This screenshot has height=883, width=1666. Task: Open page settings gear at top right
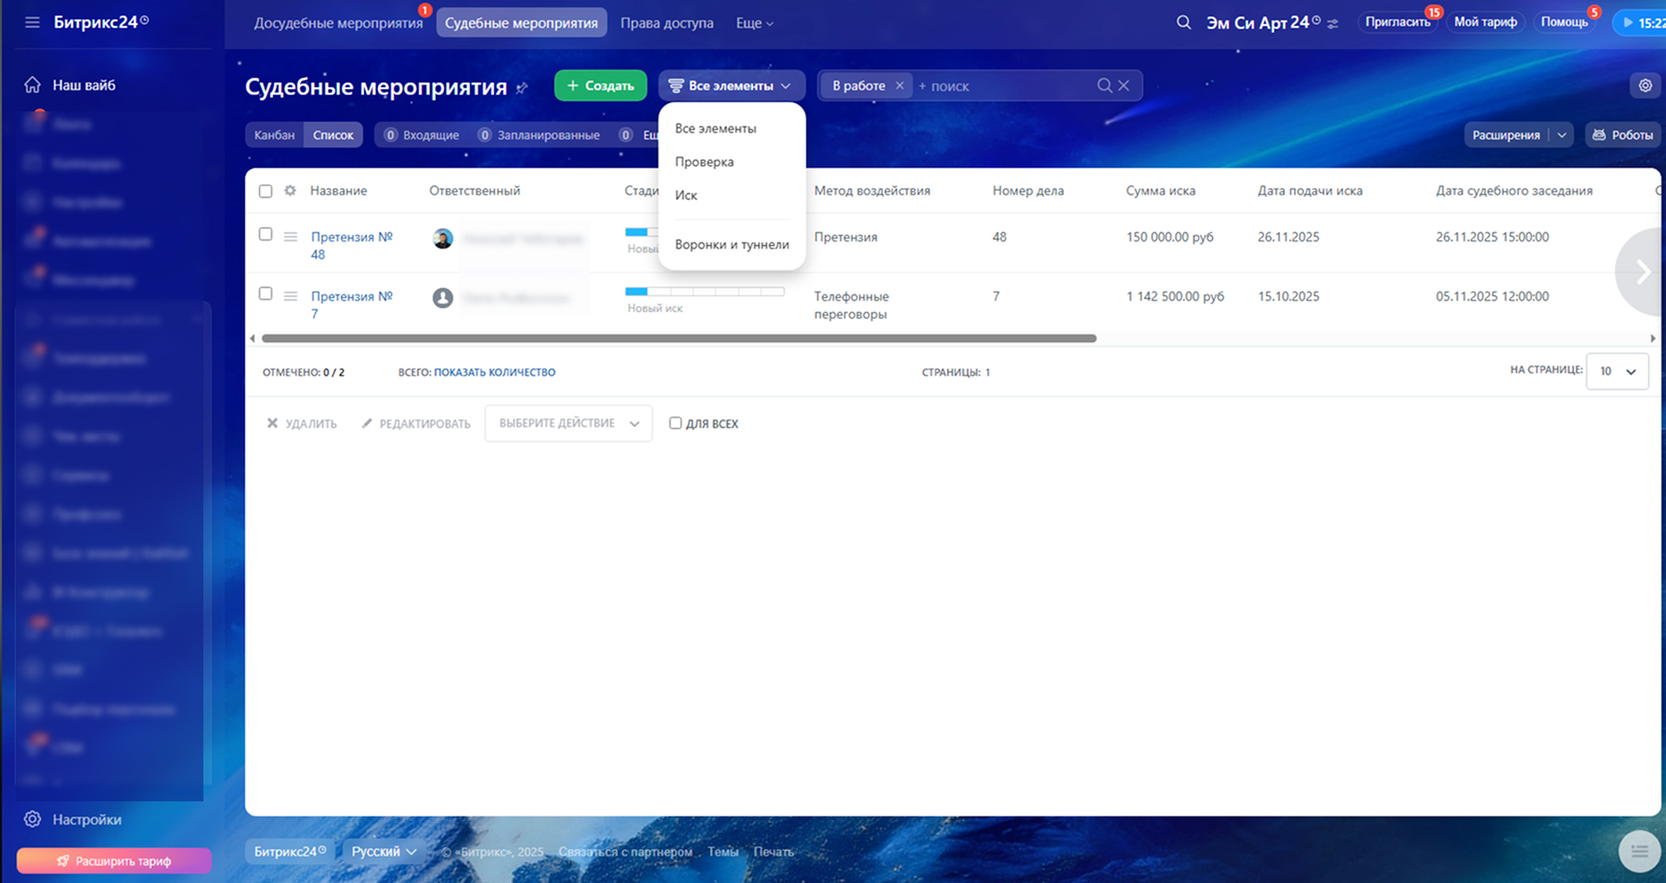pyautogui.click(x=1645, y=85)
